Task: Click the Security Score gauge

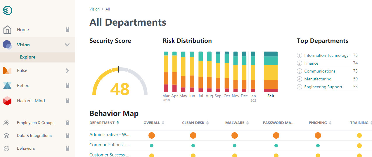Action: (120, 82)
